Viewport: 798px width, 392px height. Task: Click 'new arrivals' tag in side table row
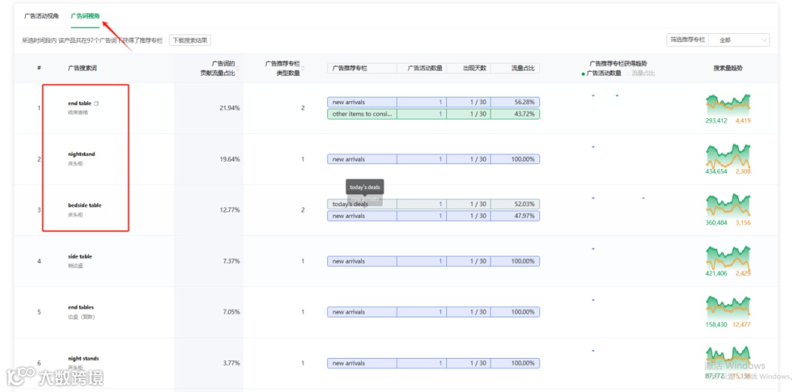362,261
